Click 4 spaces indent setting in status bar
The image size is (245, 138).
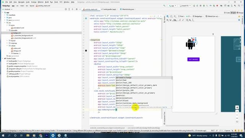coord(227,130)
